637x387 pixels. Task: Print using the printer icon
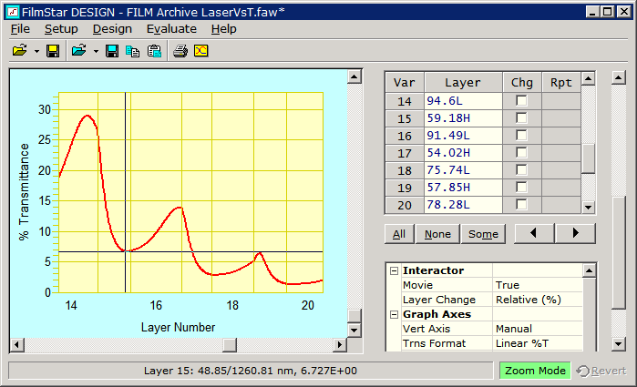180,51
